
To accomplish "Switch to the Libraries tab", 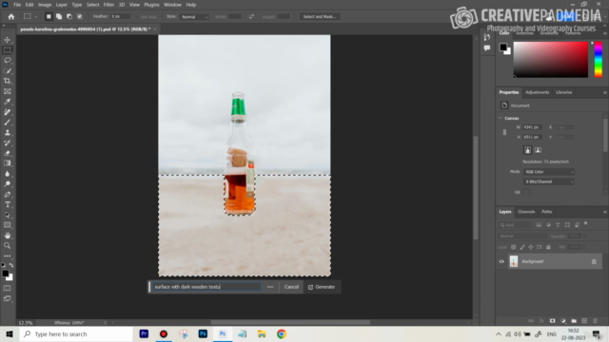I will tap(564, 92).
